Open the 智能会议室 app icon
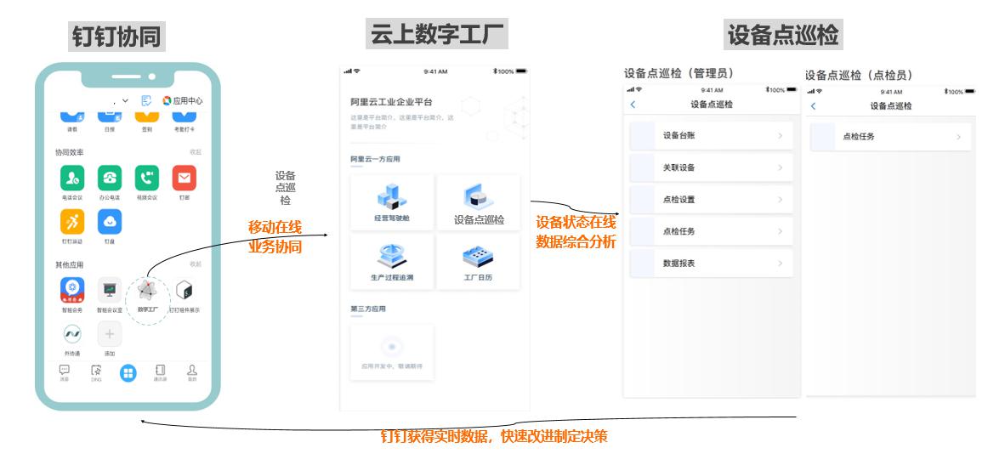Screen dimensions: 1005x465 coord(110,290)
